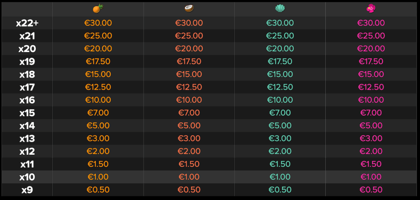The image size is (420, 200).
Task: Click the coconut symbol icon
Action: (189, 9)
